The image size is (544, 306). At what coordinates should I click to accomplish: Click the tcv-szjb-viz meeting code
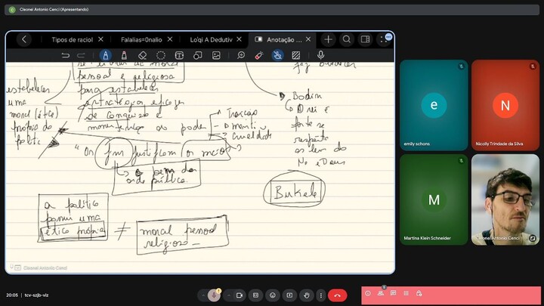click(x=36, y=295)
